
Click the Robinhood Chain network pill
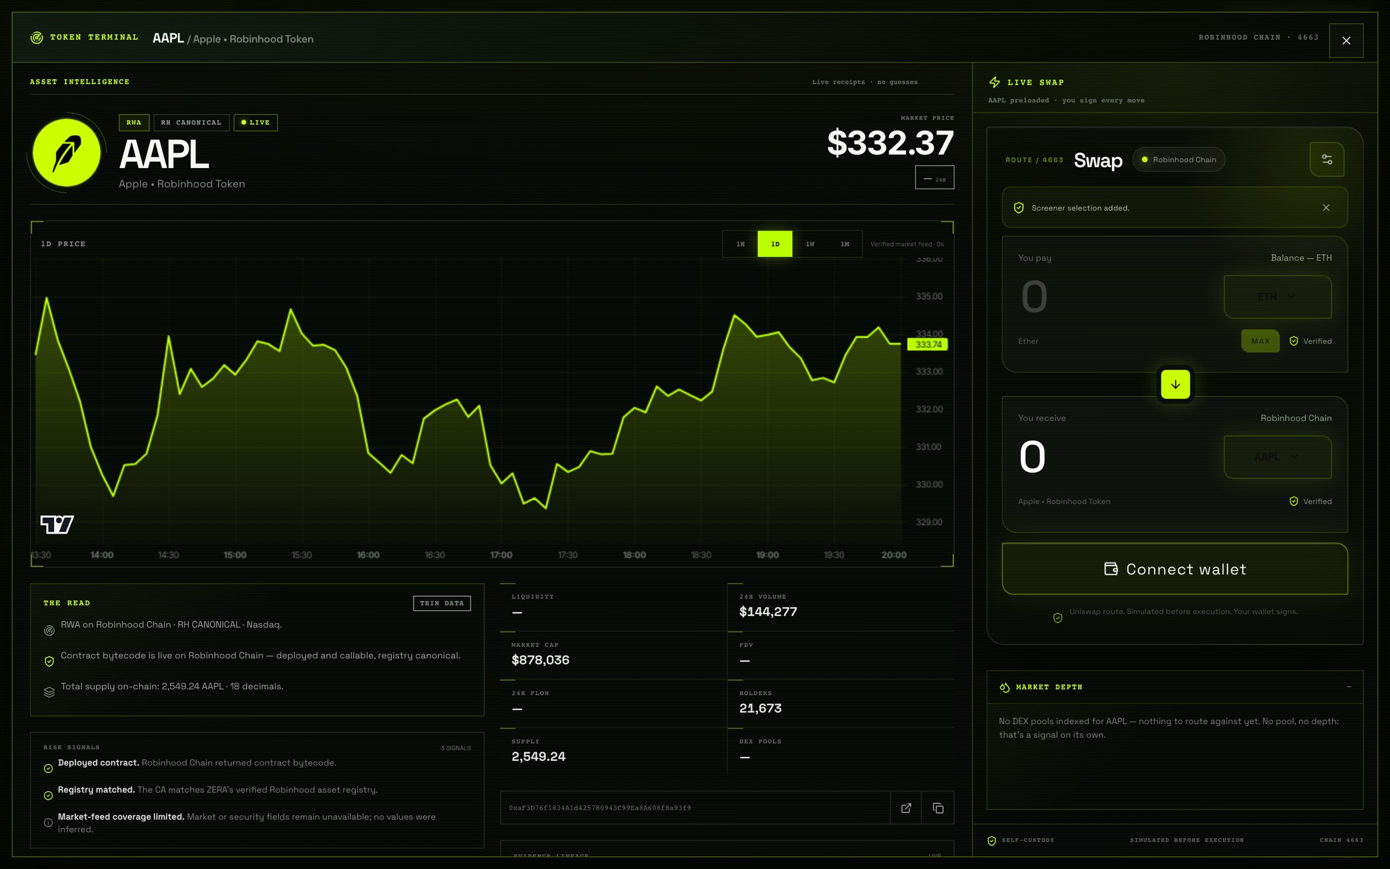(1178, 160)
